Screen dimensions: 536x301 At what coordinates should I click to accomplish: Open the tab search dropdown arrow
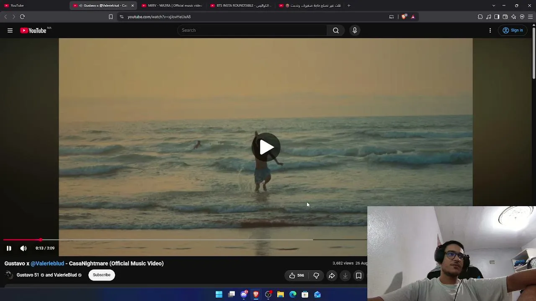(494, 5)
